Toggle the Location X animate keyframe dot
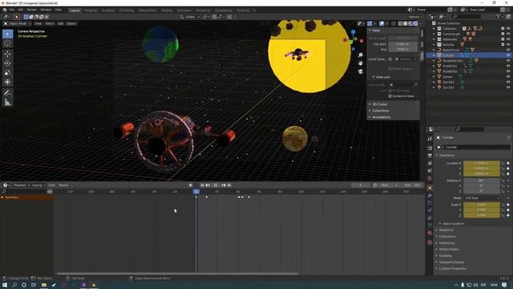This screenshot has height=289, width=513. pyautogui.click(x=508, y=163)
